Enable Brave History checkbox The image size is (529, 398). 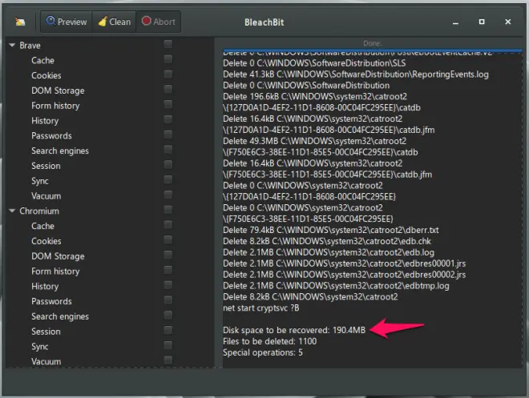(x=168, y=119)
